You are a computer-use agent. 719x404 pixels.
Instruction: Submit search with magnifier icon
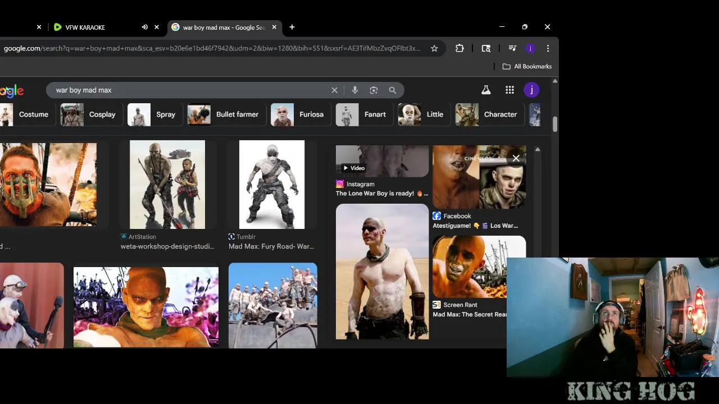393,90
